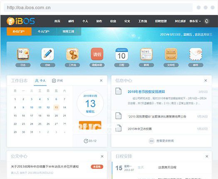The height and width of the screenshot is (179, 218).
Task: Open the 邮件 envelope app icon
Action: 196,54
